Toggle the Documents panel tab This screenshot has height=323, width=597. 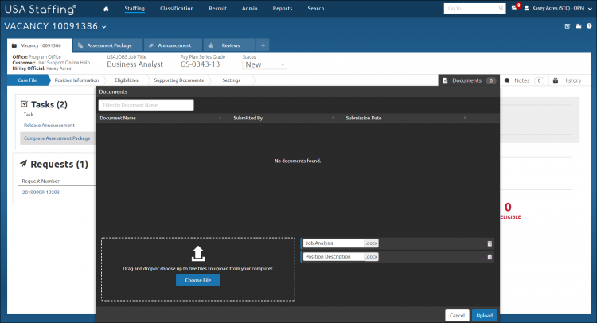point(469,80)
